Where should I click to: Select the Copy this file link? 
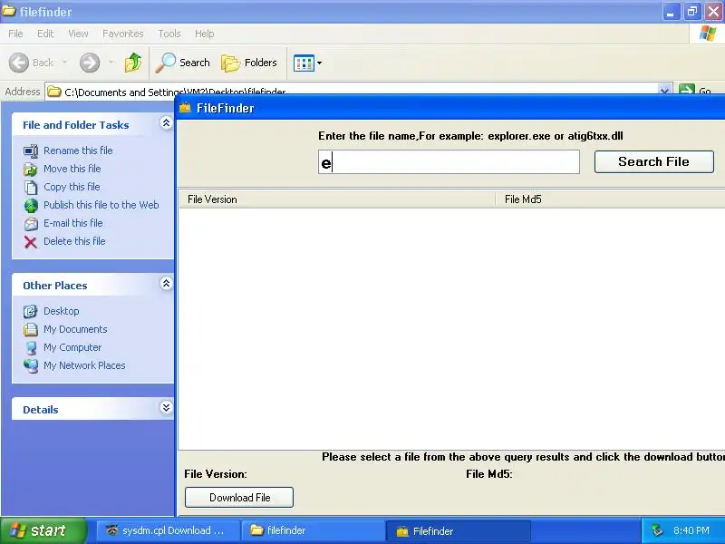[x=72, y=187]
